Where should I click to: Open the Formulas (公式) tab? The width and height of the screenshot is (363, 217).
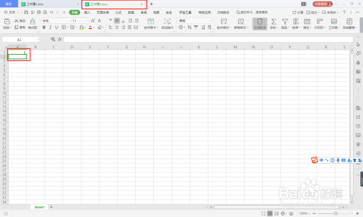[119, 12]
